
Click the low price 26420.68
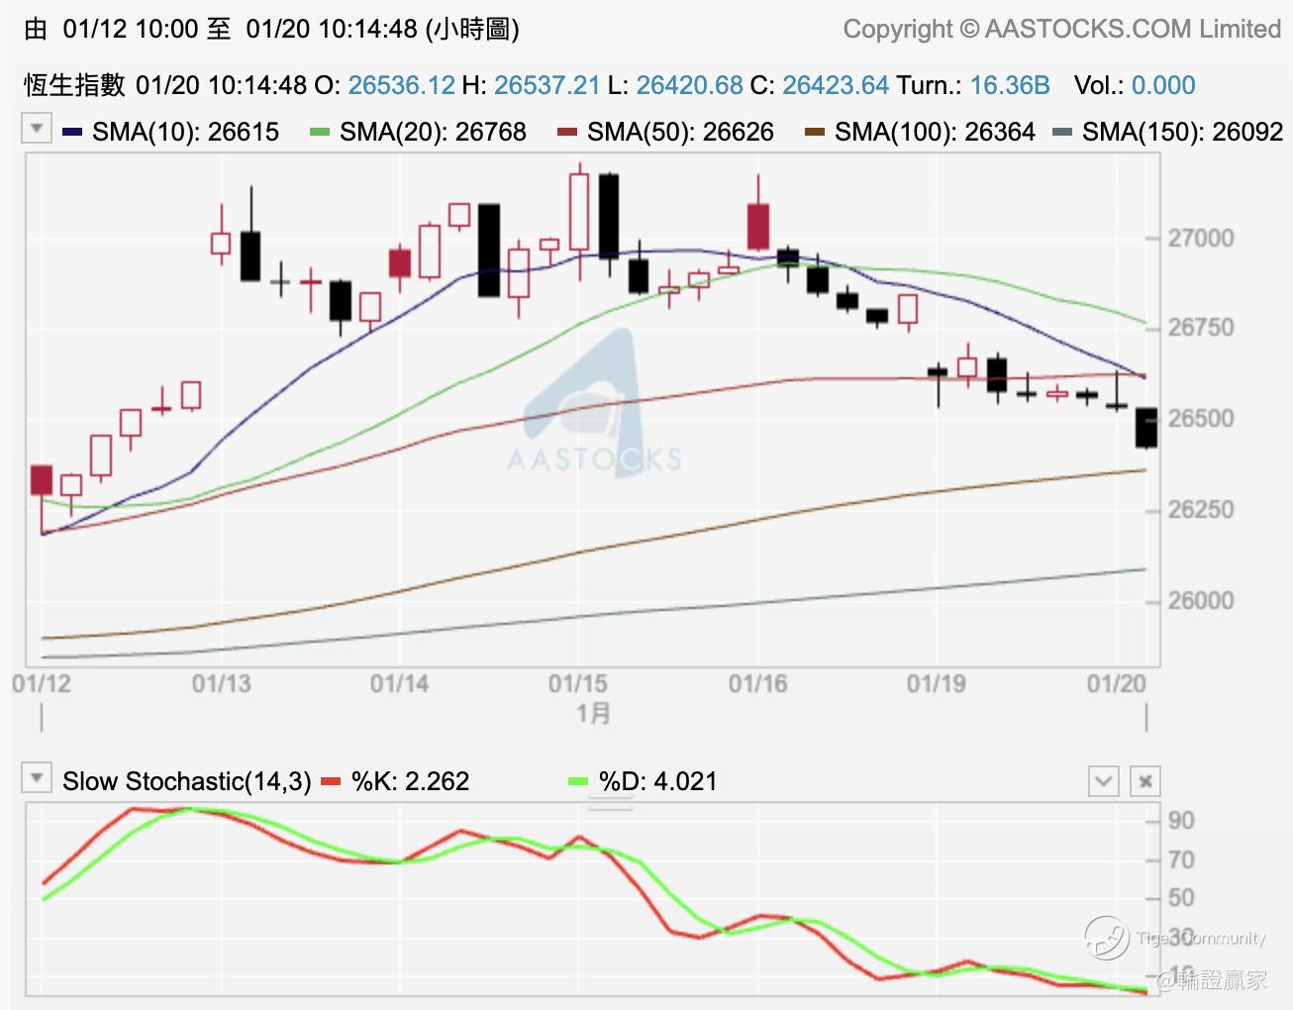coord(689,85)
